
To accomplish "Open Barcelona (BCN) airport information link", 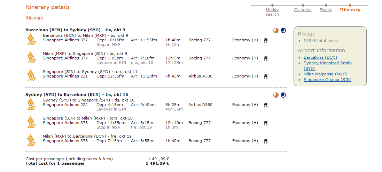I will click(x=320, y=57).
